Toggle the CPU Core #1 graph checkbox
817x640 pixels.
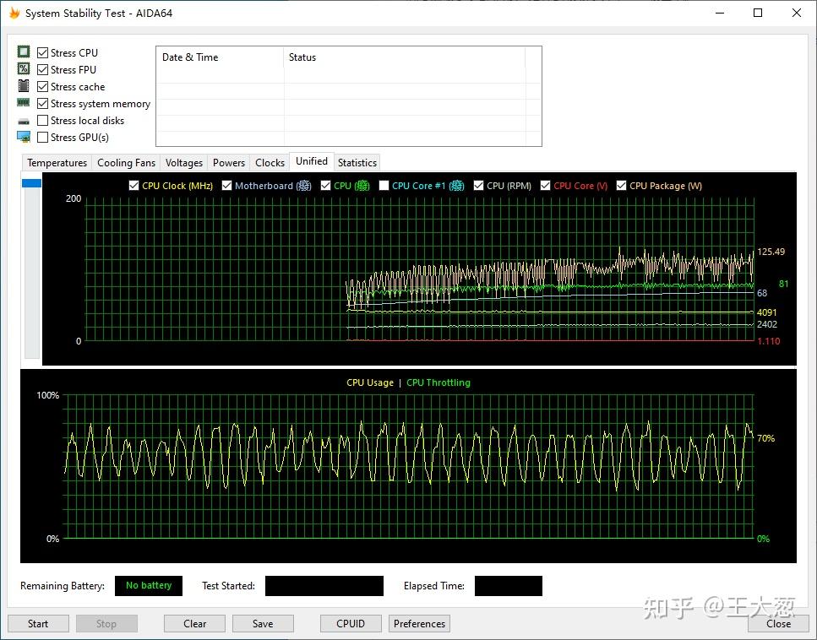coord(384,186)
